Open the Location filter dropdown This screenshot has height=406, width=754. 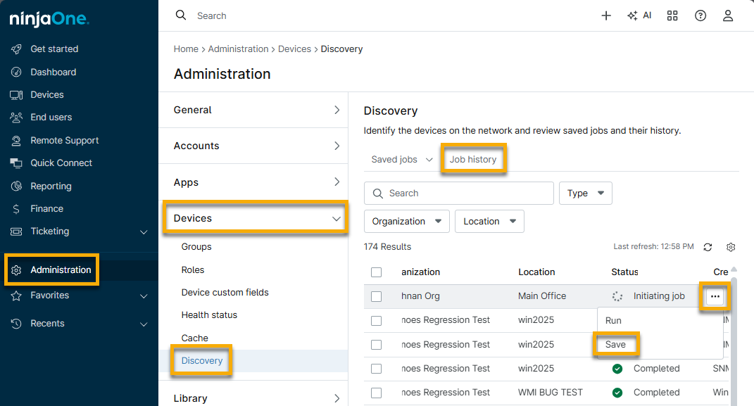click(489, 221)
